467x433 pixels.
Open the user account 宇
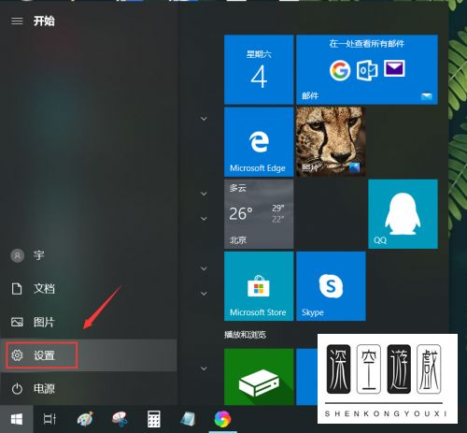(x=89, y=255)
